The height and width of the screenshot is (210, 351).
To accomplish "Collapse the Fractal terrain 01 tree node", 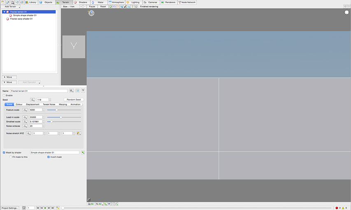I will pos(4,12).
